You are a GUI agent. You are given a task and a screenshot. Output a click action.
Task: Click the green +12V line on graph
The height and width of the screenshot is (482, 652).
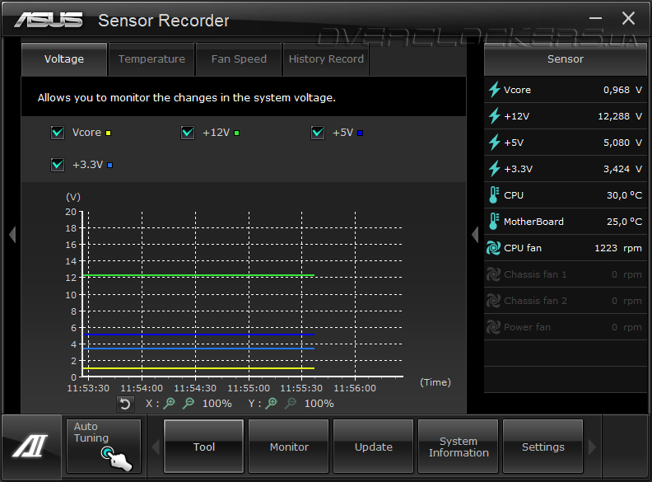click(x=198, y=275)
